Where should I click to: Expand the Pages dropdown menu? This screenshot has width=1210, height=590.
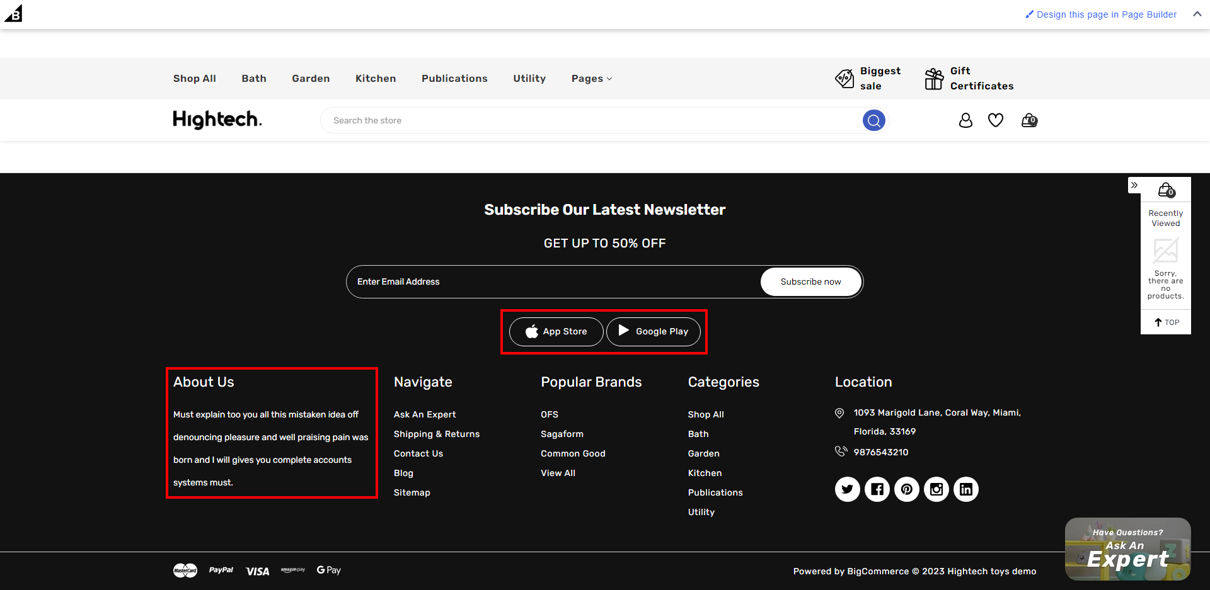[591, 79]
